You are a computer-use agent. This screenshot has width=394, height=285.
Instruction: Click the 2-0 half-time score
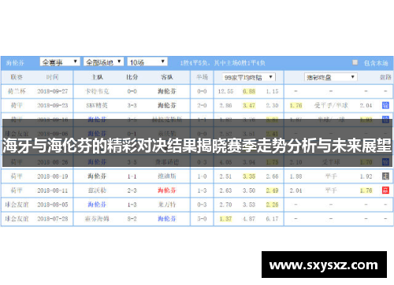202,105
